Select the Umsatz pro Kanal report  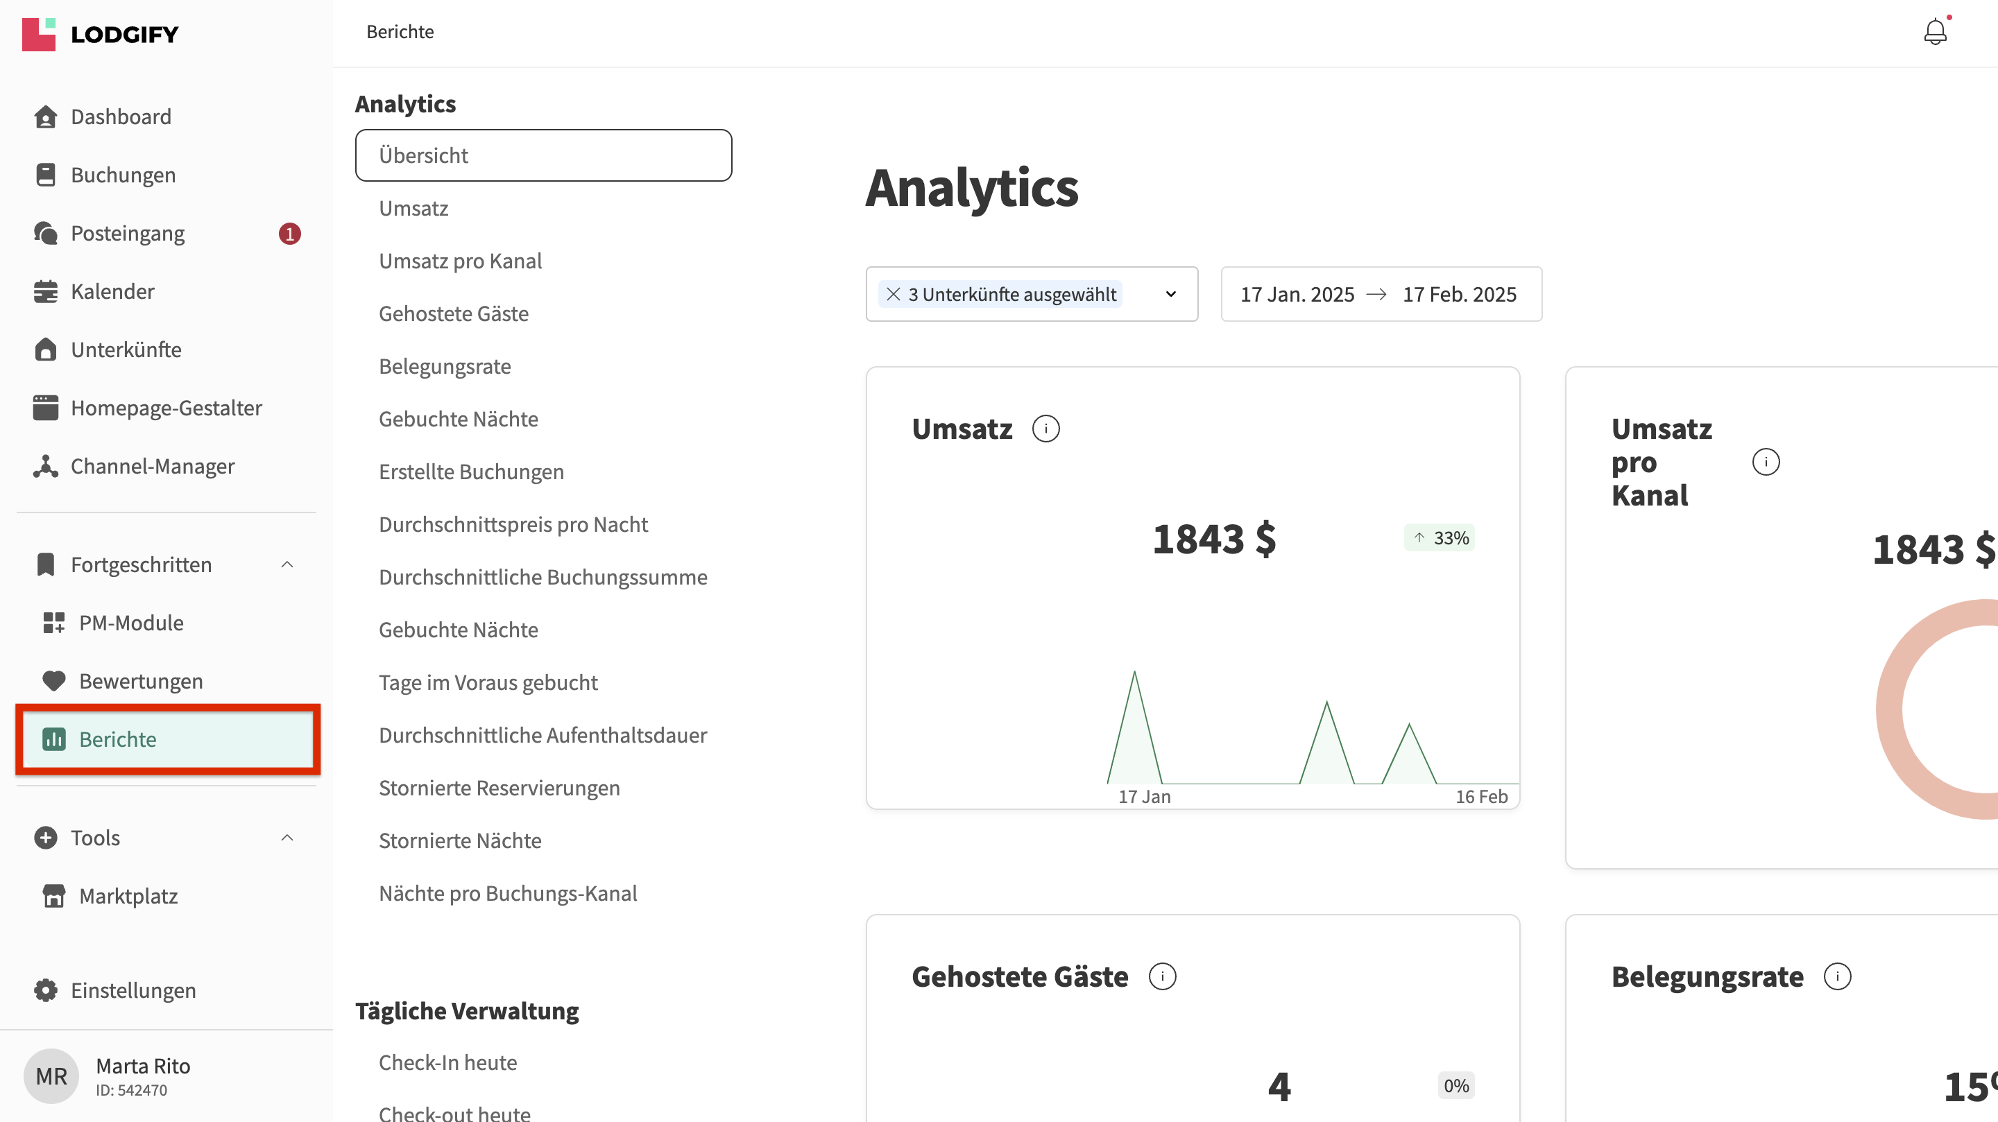(460, 261)
